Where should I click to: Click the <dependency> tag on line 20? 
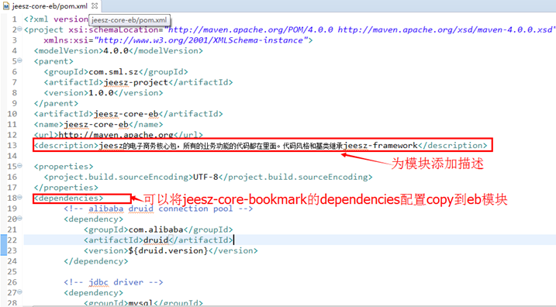tap(93, 219)
